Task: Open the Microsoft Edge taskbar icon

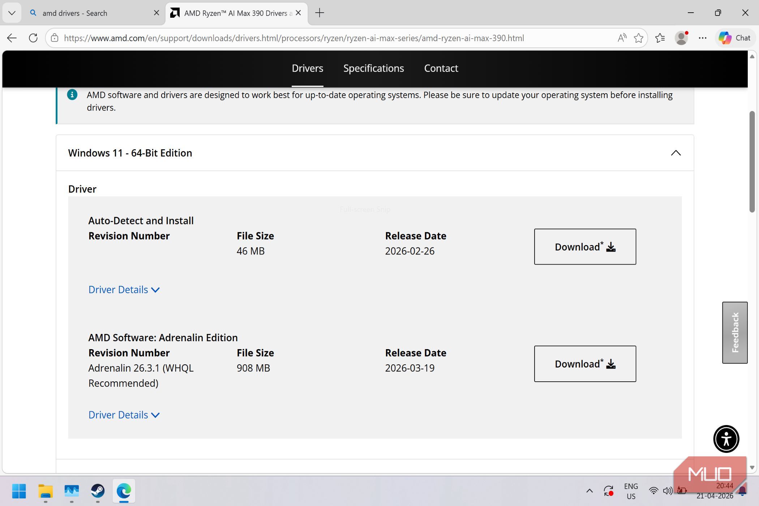Action: pyautogui.click(x=124, y=491)
